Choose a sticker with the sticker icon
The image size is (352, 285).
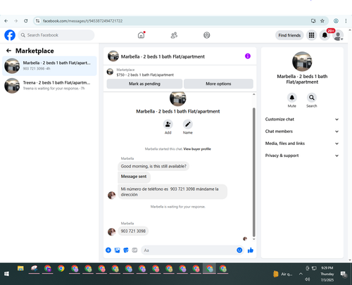(126, 251)
